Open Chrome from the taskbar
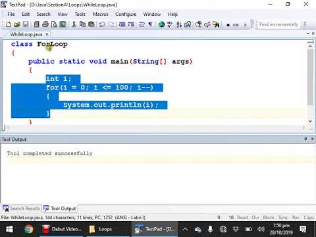This screenshot has height=237, width=316. (x=28, y=229)
